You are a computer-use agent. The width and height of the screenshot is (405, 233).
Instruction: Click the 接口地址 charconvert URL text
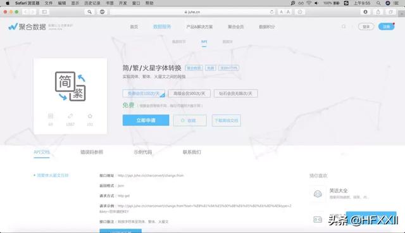pos(151,175)
